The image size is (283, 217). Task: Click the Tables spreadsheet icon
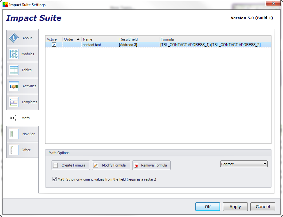[14, 70]
